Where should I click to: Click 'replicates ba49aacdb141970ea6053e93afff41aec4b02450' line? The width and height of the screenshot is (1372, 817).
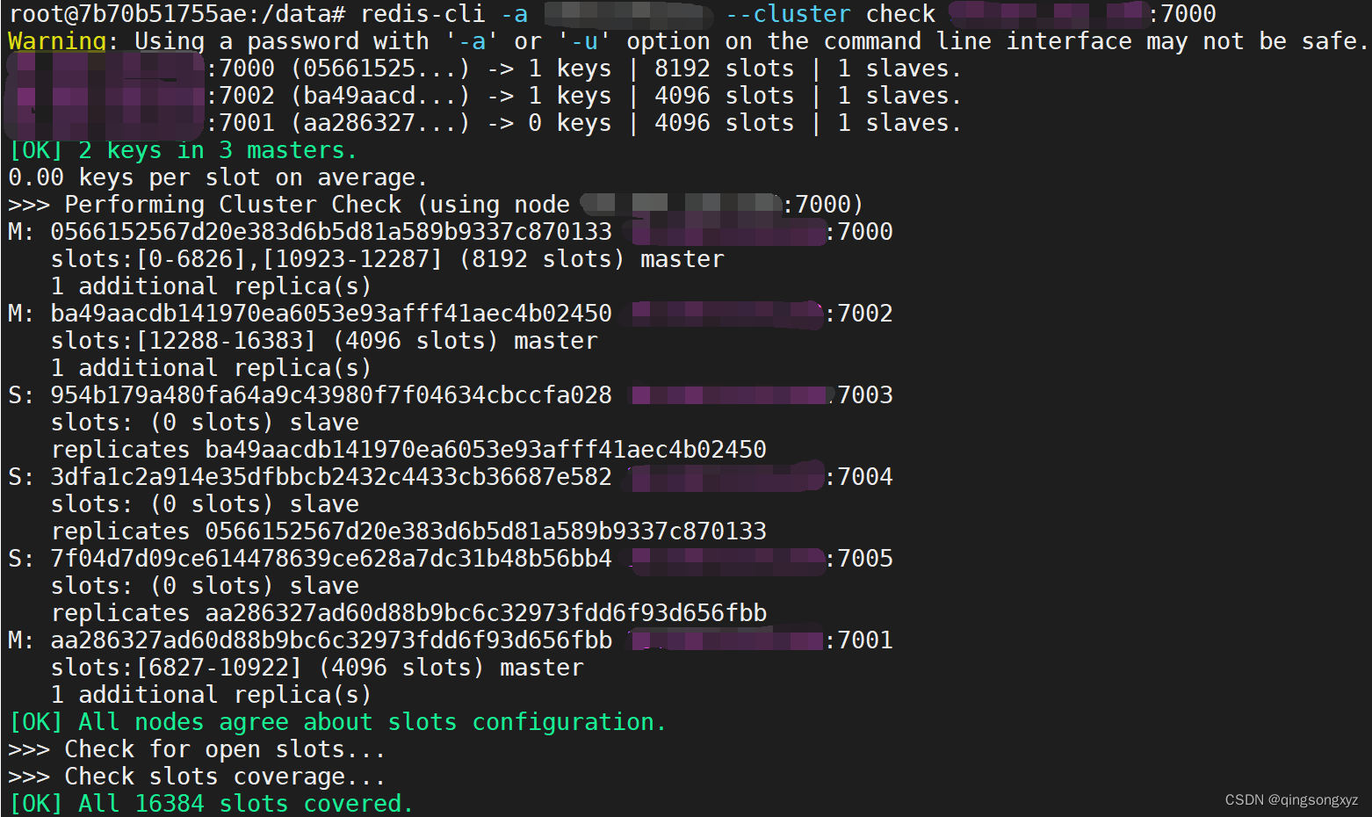pyautogui.click(x=408, y=450)
